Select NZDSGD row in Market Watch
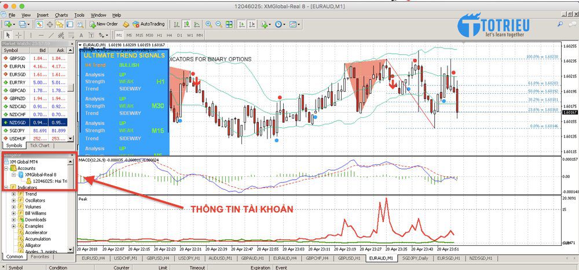The height and width of the screenshot is (270, 579). [x=34, y=122]
